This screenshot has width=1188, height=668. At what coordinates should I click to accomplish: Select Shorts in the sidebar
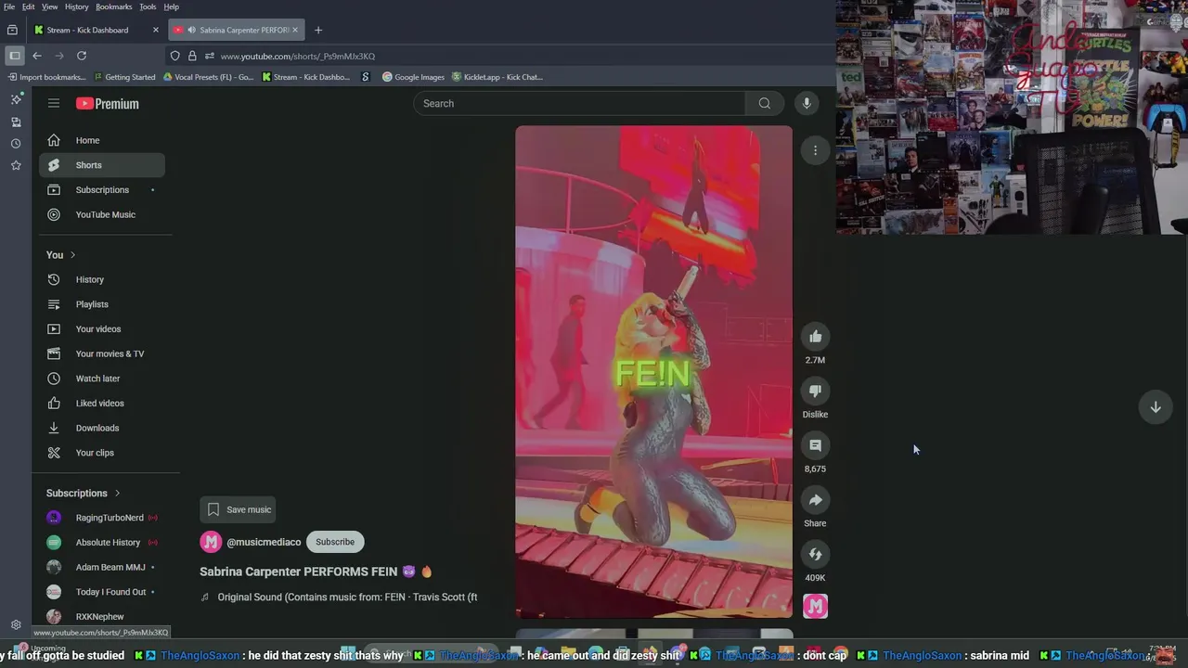coord(102,165)
